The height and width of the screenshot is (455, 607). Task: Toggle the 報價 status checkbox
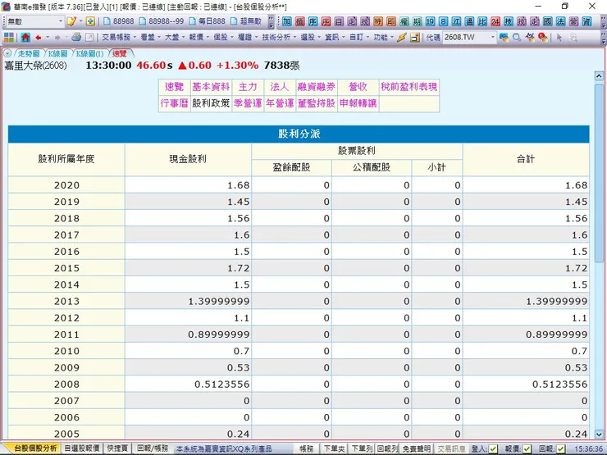point(527,448)
